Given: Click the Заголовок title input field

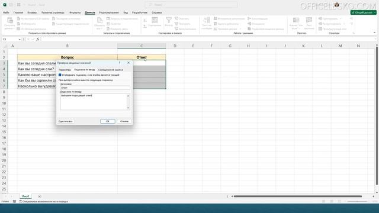Looking at the screenshot, I should click(95, 88).
